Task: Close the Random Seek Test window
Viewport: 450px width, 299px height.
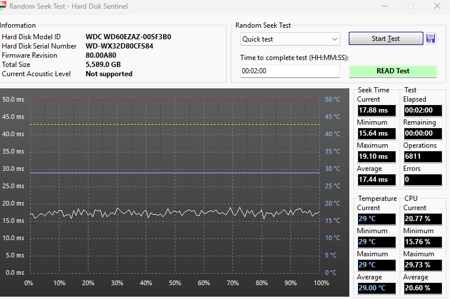Action: [x=437, y=6]
